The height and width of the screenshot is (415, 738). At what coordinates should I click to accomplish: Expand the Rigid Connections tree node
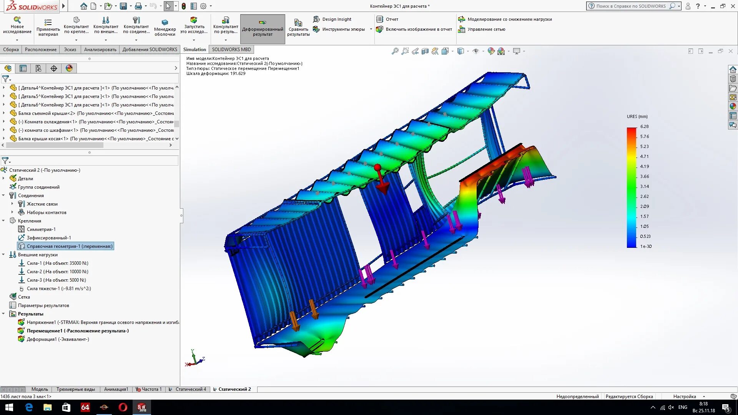[x=12, y=204]
